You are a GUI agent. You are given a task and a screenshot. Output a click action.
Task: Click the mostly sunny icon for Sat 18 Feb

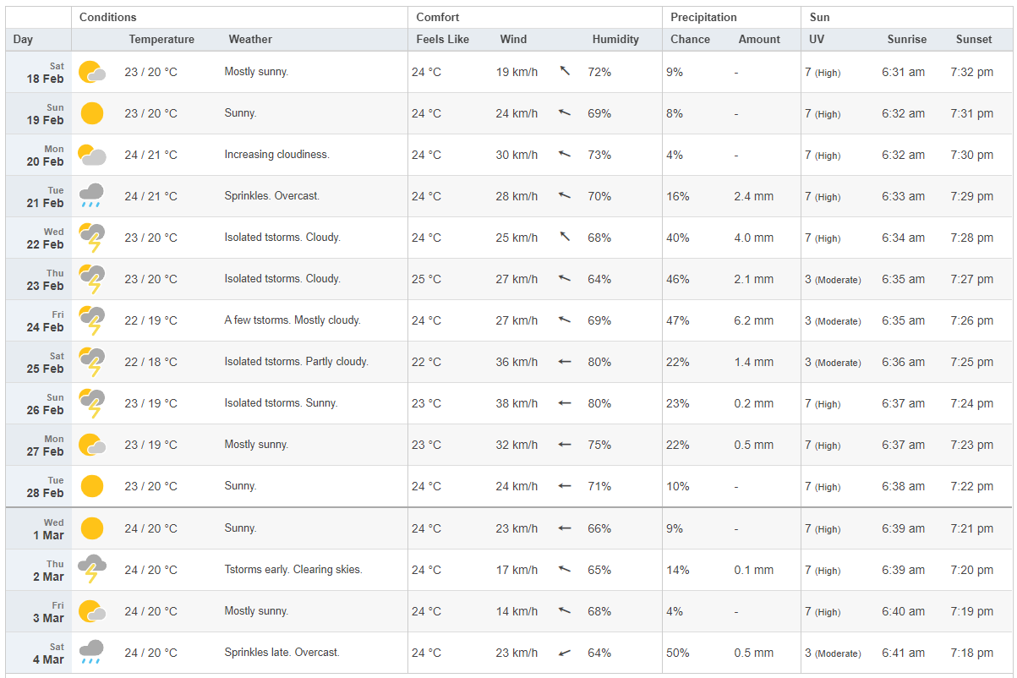point(92,72)
